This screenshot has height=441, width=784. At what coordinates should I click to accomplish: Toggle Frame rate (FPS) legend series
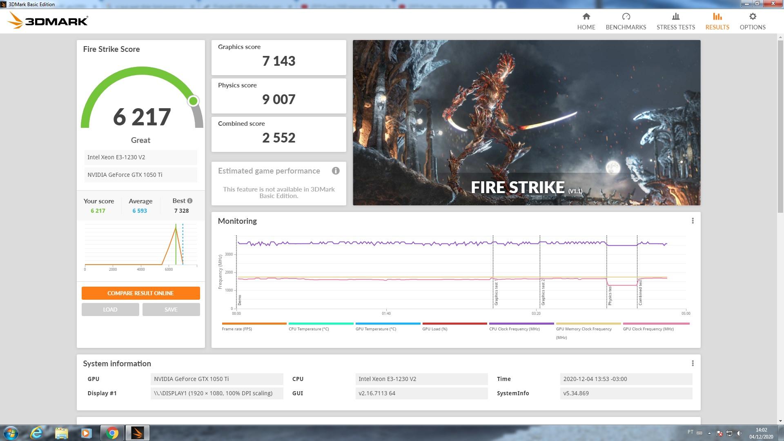[254, 327]
